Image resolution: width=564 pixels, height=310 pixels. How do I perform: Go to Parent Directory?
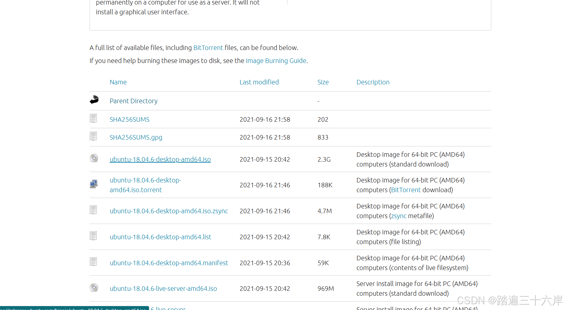click(133, 101)
